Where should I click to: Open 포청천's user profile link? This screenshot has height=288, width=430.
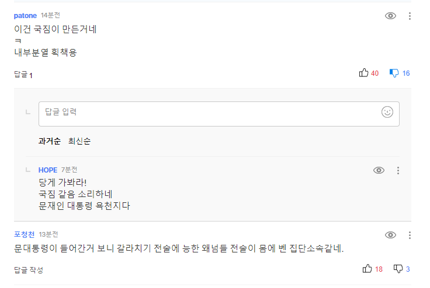(25, 234)
